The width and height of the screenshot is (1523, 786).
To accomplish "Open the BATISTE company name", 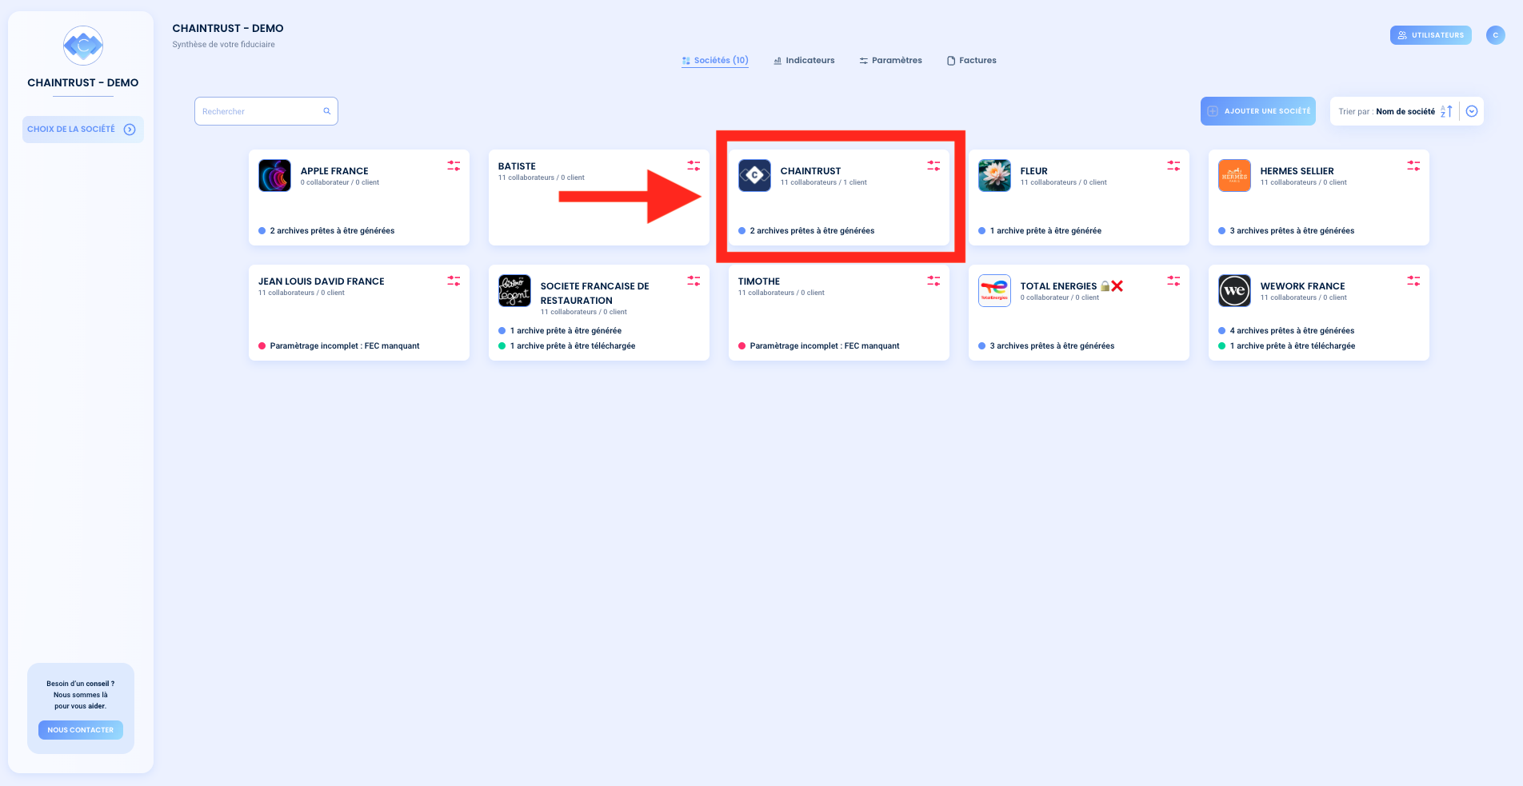I will (517, 166).
